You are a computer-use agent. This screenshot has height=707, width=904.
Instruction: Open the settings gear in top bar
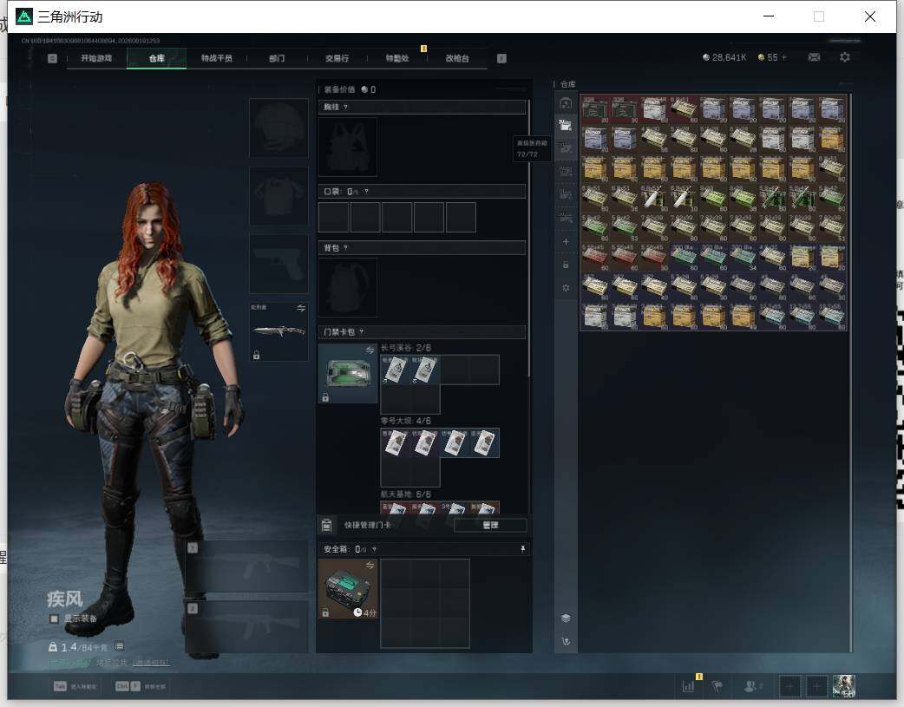[x=845, y=57]
